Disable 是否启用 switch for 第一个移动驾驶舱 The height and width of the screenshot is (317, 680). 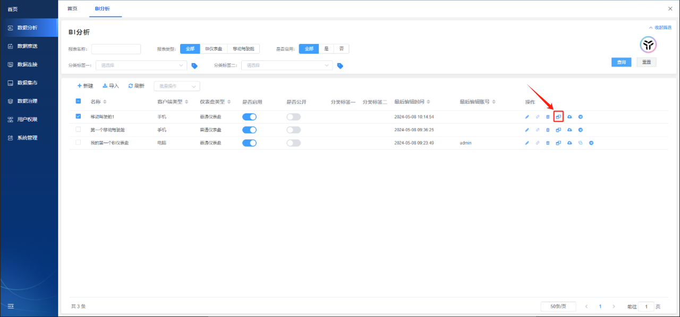249,130
